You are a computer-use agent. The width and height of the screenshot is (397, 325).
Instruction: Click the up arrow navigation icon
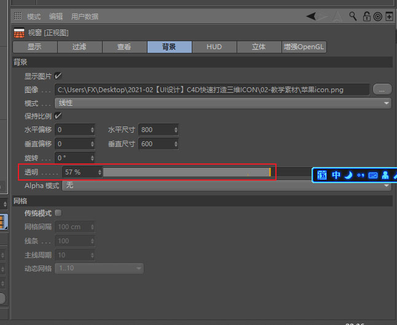pos(337,17)
